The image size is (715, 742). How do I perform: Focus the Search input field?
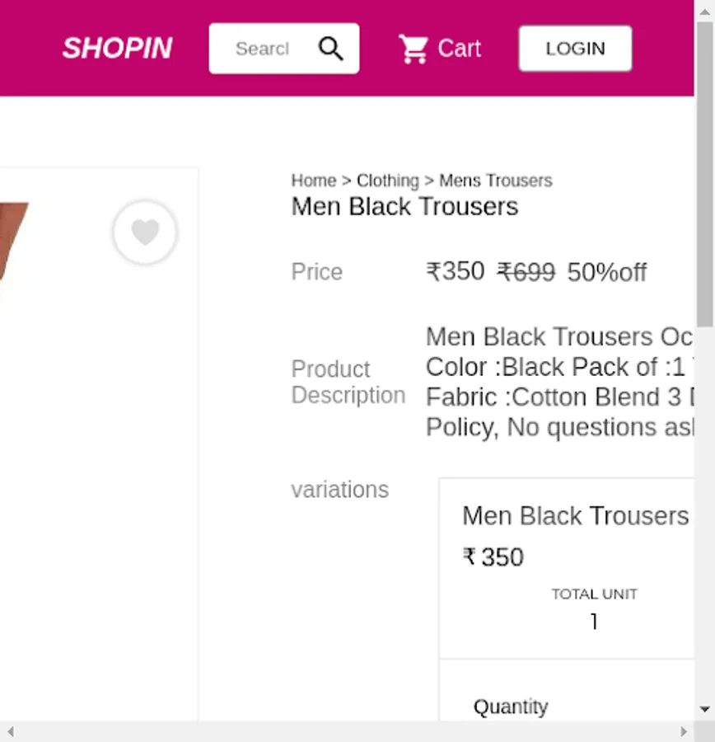pyautogui.click(x=262, y=49)
